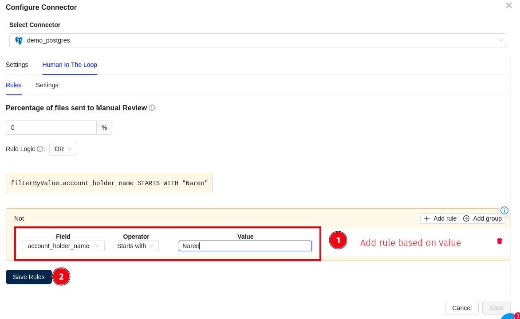520x319 pixels.
Task: Click the Add group button
Action: tap(483, 218)
